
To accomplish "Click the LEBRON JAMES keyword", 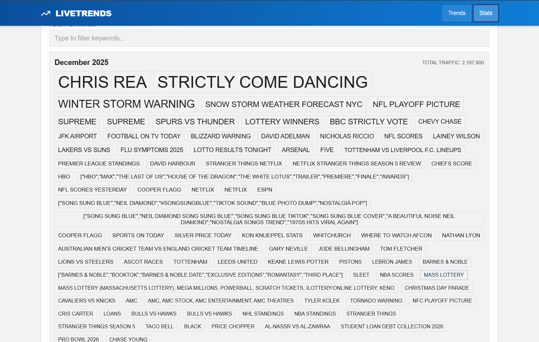I will click(392, 262).
